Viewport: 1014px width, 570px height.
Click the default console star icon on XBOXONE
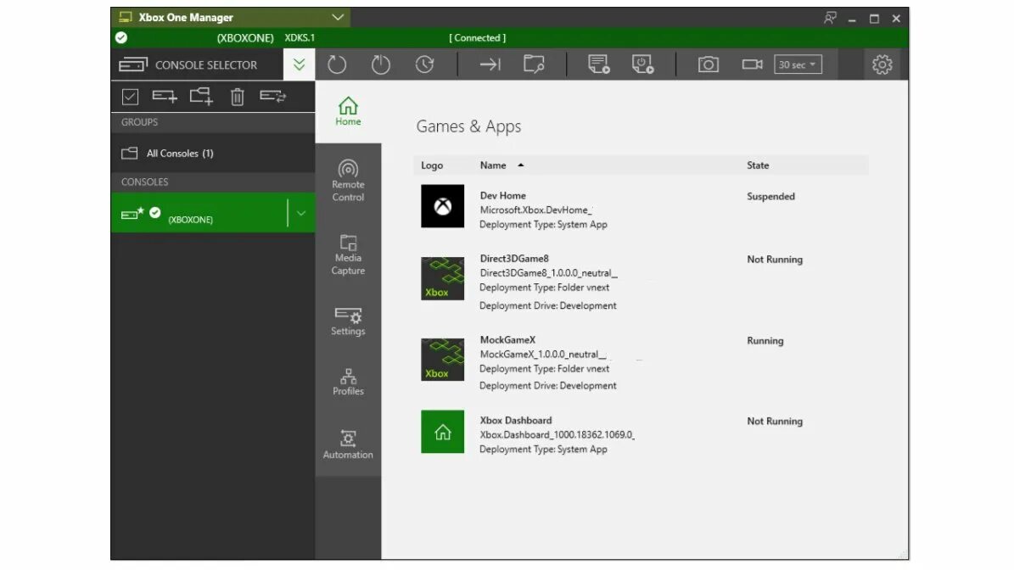140,210
